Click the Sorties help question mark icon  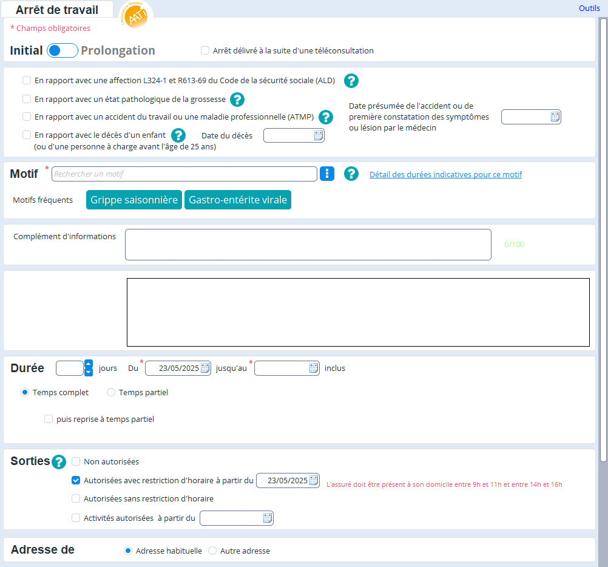point(59,462)
